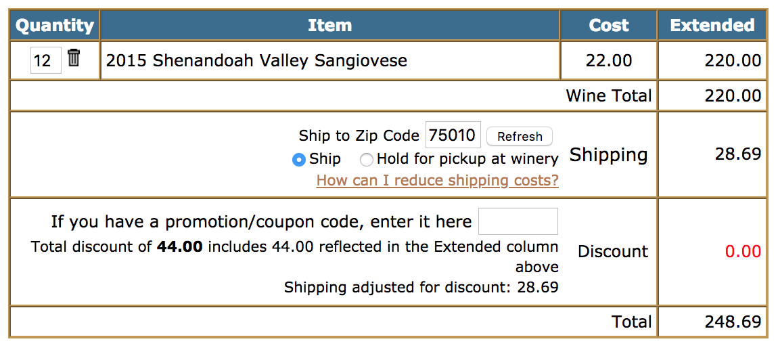Click the 22.00 unit cost cell
The height and width of the screenshot is (352, 778).
pos(608,60)
